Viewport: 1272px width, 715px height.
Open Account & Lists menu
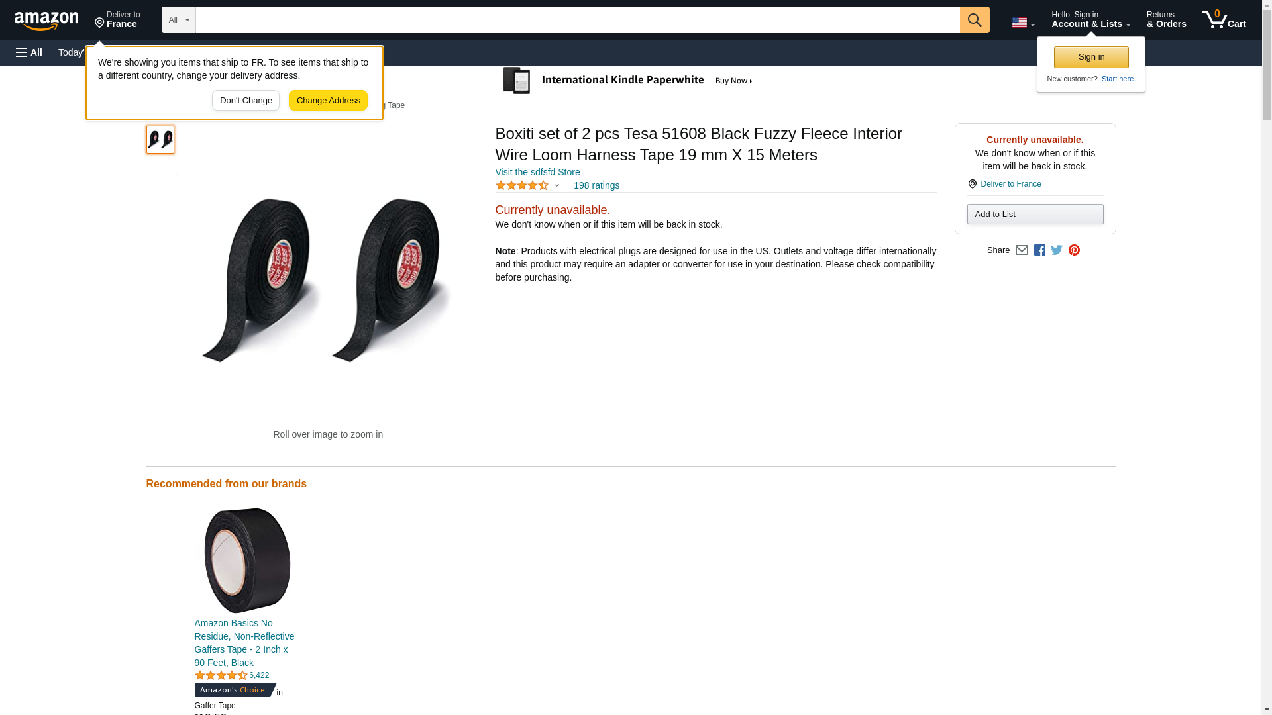point(1090,20)
